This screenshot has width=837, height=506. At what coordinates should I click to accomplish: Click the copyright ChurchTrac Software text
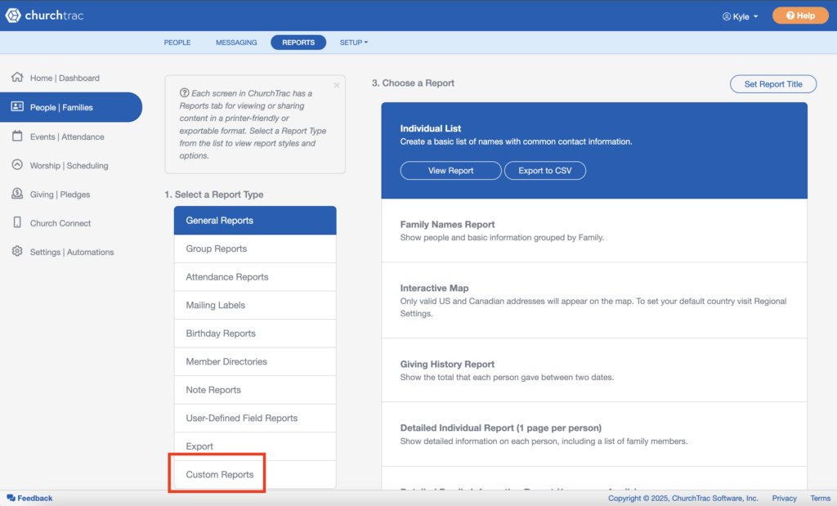pyautogui.click(x=683, y=498)
